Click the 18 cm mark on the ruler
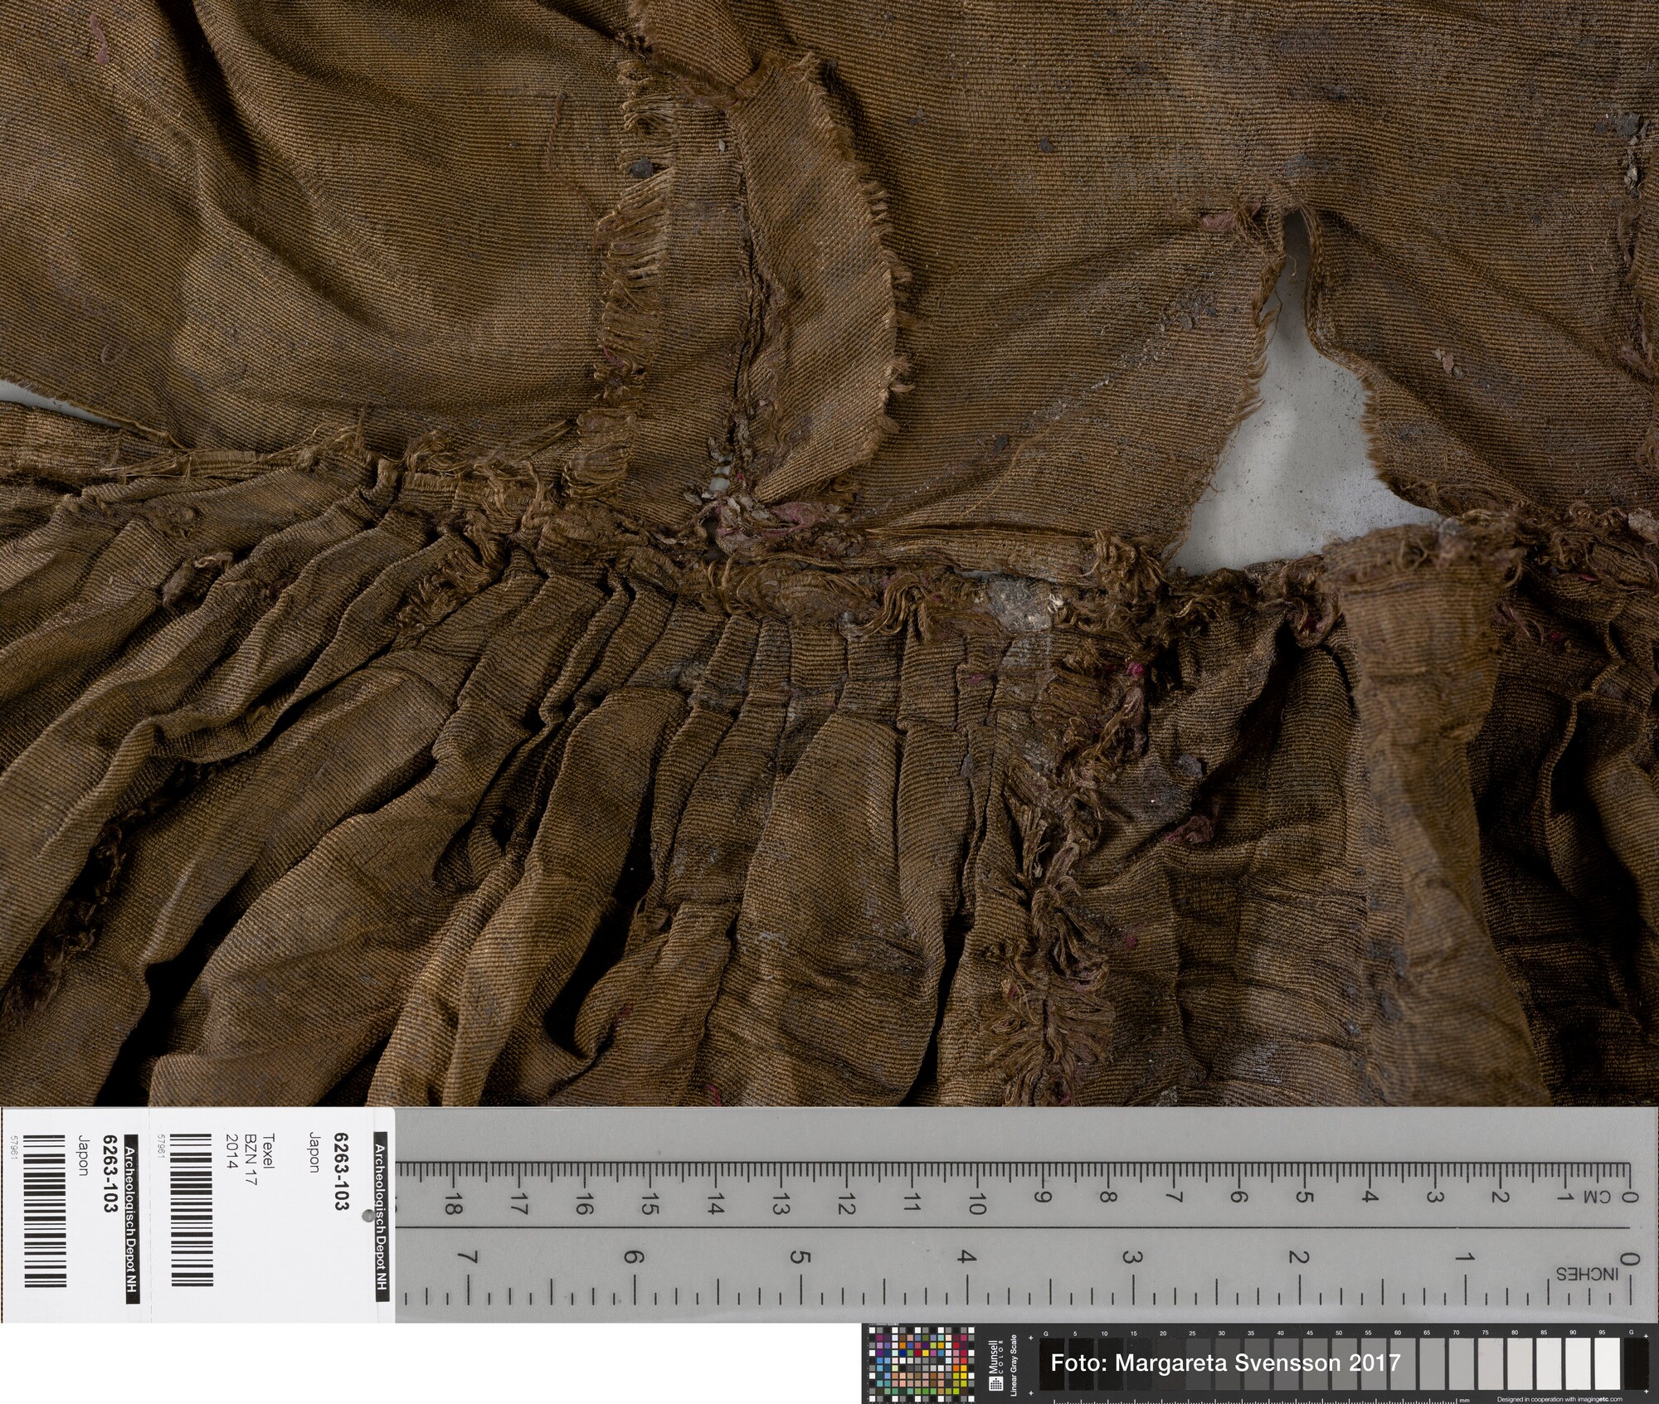This screenshot has width=1659, height=1404. [x=453, y=1205]
